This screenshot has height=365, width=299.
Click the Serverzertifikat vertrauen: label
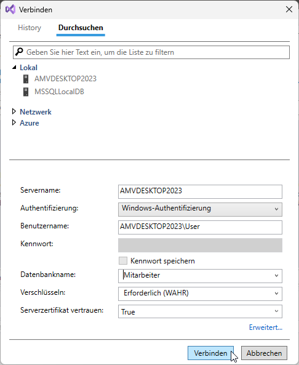coord(62,310)
